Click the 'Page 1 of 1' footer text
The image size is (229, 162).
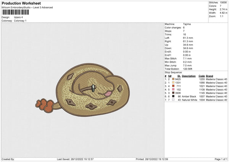click(x=221, y=159)
